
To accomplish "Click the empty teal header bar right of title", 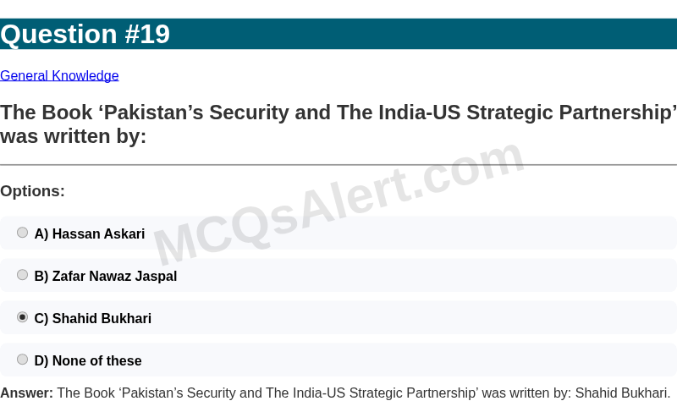I will pos(423,34).
